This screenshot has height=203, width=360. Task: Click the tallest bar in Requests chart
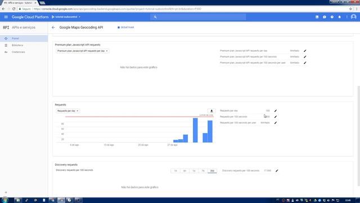(x=195, y=130)
